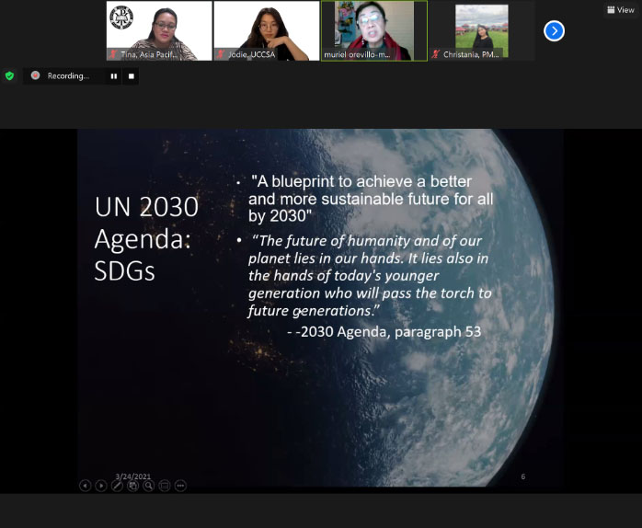The image size is (642, 528).
Task: Select Jodie, UCCSA video thumbnail
Action: point(267,30)
